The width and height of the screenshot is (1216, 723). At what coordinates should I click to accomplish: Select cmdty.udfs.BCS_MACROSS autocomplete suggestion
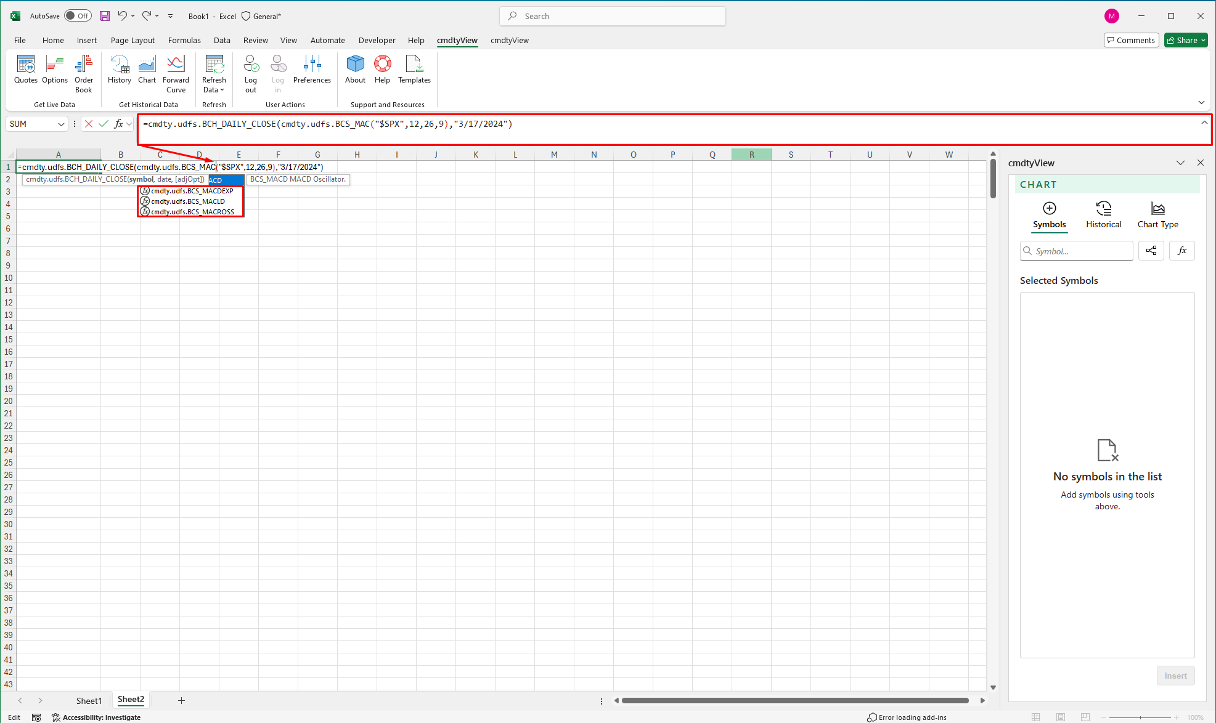[191, 212]
